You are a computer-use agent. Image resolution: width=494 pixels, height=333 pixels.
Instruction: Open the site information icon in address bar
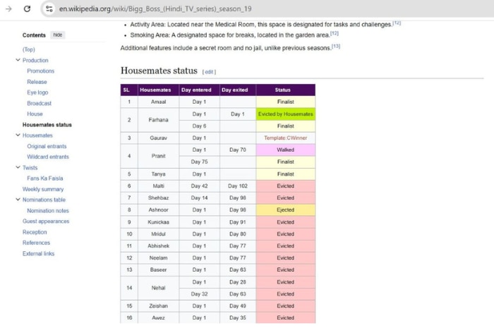click(x=49, y=9)
